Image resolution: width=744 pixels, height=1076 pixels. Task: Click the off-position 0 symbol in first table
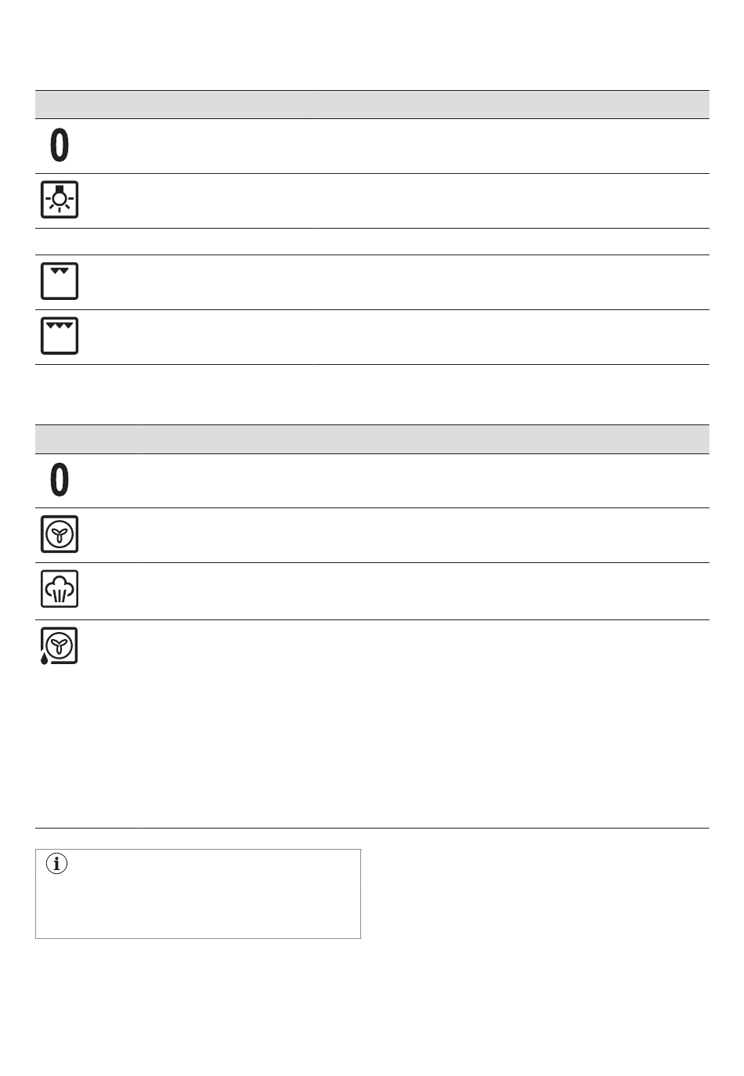pyautogui.click(x=60, y=146)
